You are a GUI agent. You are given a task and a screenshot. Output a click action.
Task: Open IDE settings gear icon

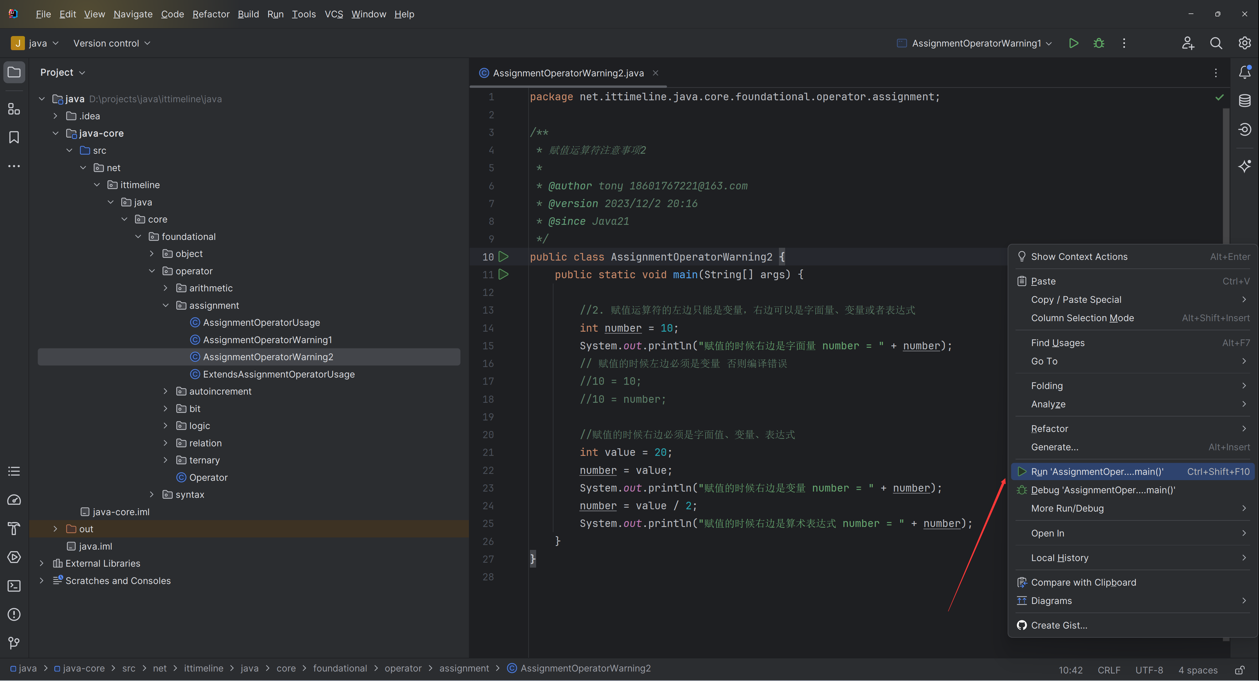[1244, 43]
